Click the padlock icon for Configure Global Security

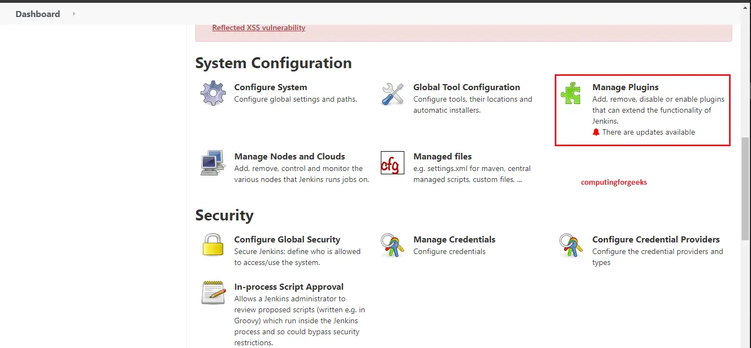(x=213, y=246)
